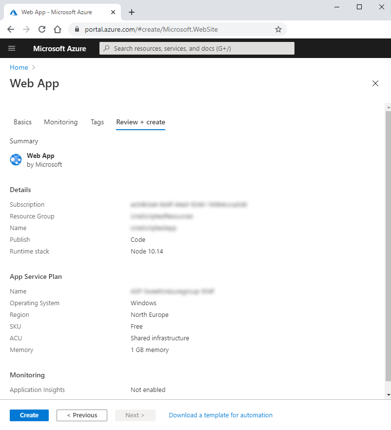
Task: Click the Resource Group label
Action: click(32, 216)
